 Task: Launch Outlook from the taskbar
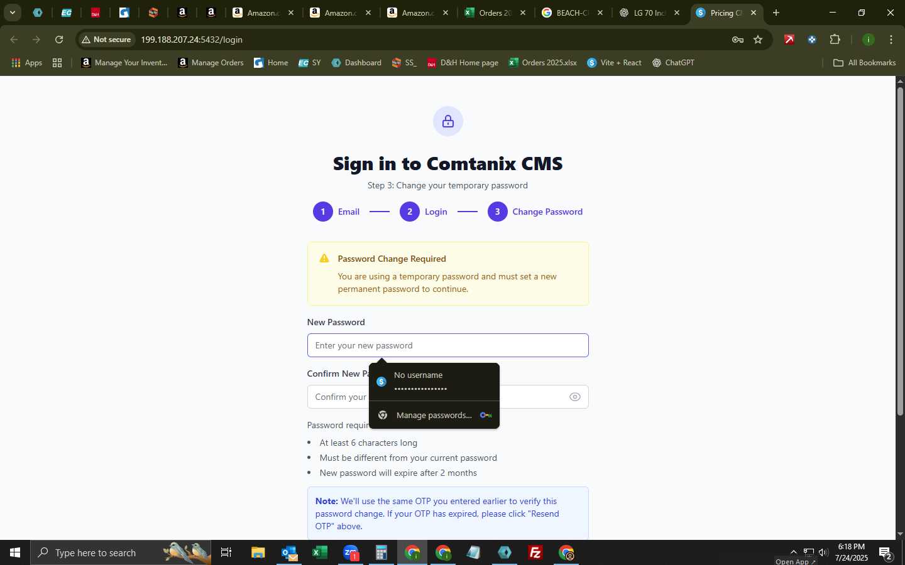[289, 552]
